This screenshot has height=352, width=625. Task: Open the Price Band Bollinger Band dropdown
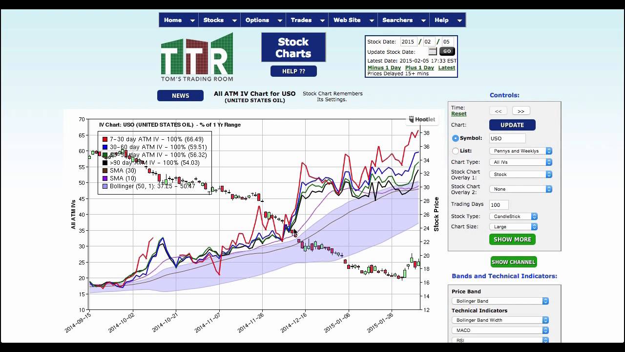pos(500,301)
